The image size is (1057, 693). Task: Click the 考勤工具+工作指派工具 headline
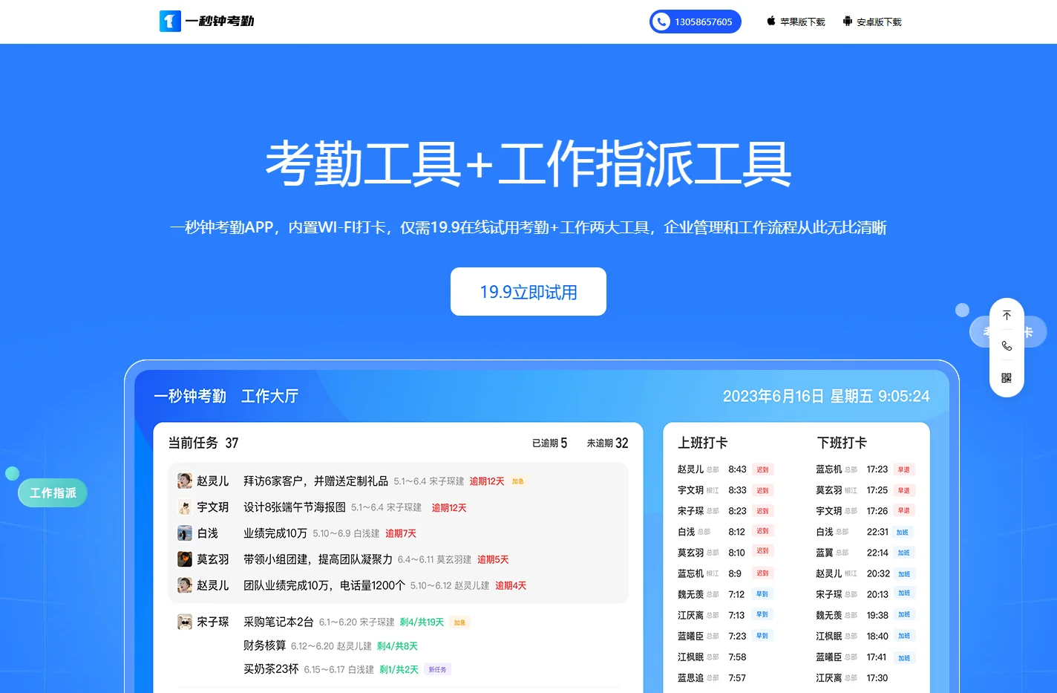click(528, 163)
